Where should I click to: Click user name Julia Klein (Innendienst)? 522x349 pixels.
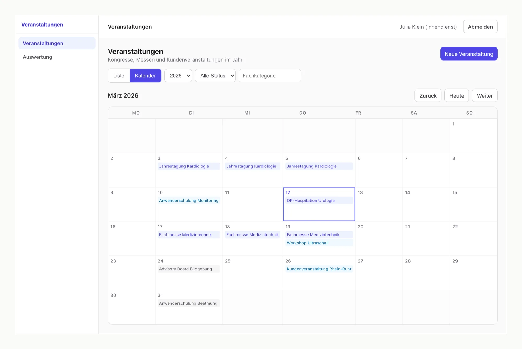click(428, 27)
